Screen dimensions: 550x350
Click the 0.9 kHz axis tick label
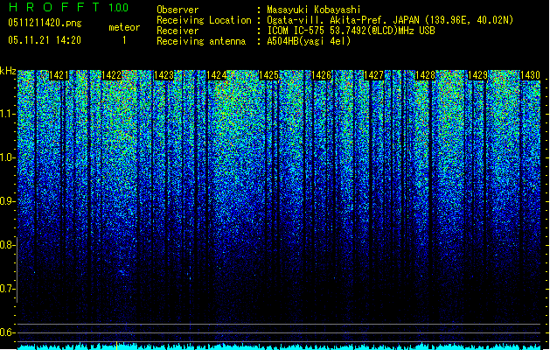click(8, 201)
